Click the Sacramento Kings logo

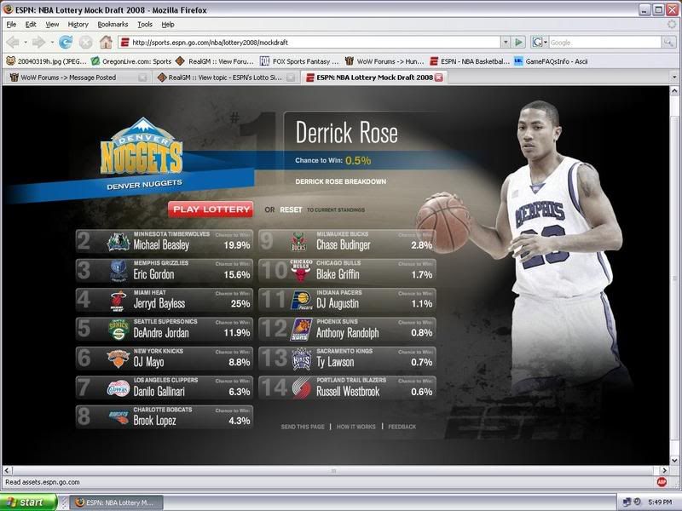click(302, 359)
